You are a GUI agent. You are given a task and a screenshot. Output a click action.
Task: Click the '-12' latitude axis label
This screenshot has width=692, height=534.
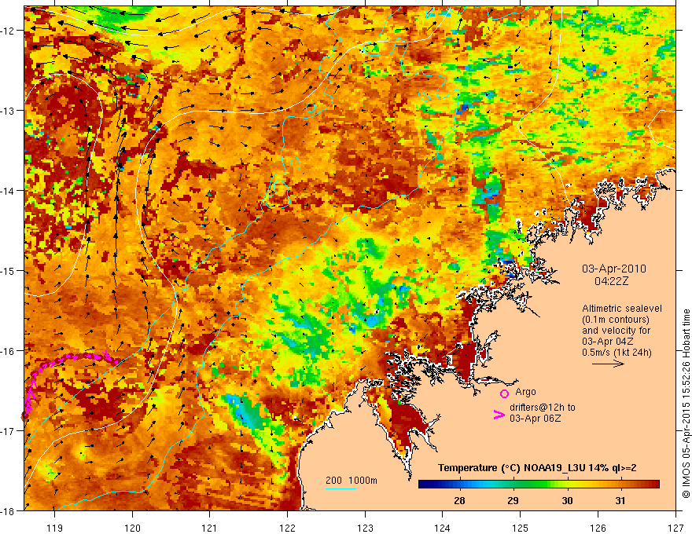8,31
